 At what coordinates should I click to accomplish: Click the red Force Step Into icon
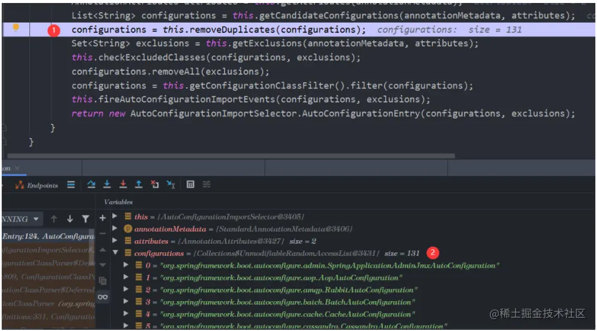coord(123,185)
